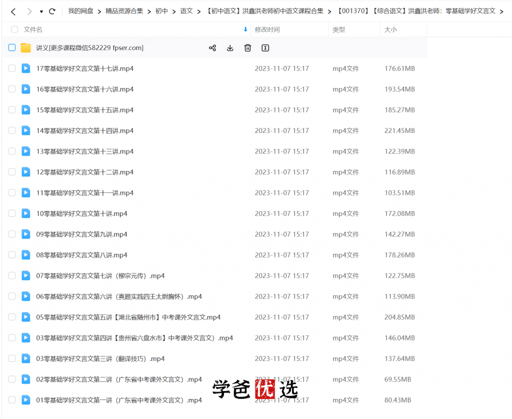
Task: Open the 讲义 folder icon
Action: [25, 47]
